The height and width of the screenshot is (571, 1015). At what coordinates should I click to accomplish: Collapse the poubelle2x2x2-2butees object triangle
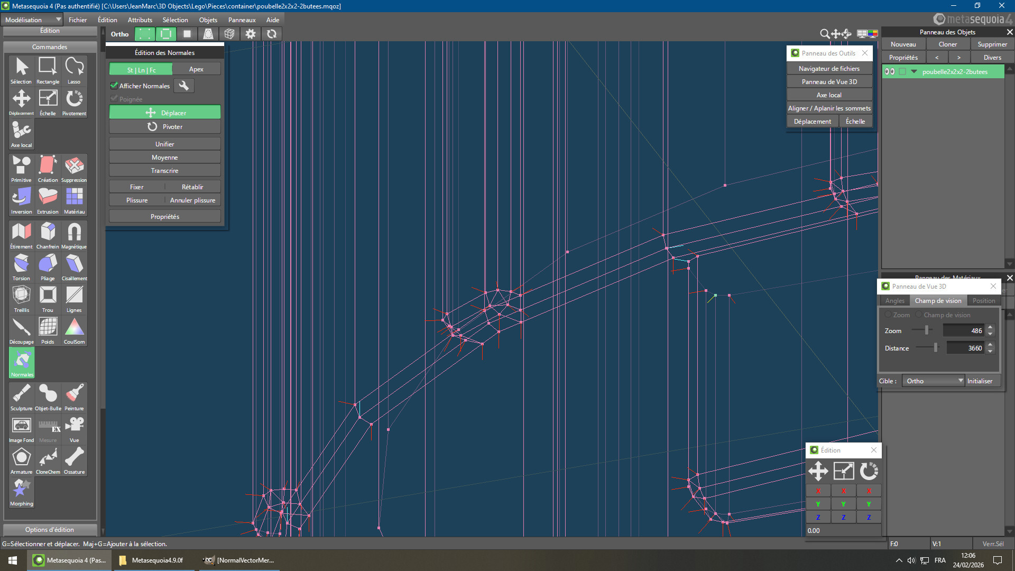pyautogui.click(x=914, y=72)
